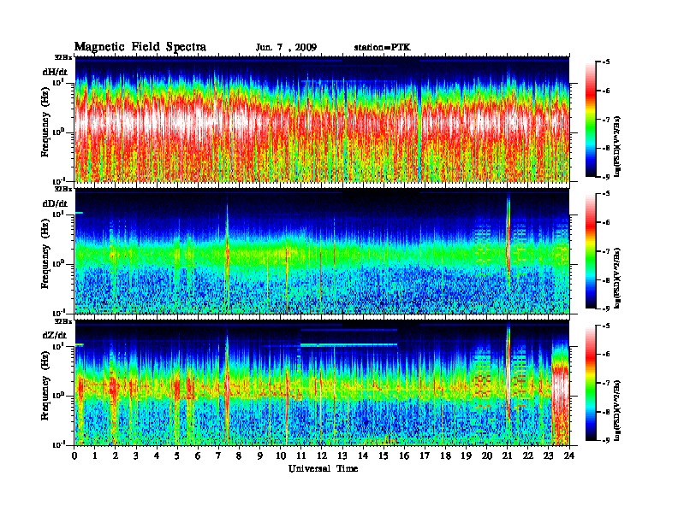Viewport: 678px width, 523px height.
Task: Click the "Jun. 7, 2009" date text
Action: [286, 48]
